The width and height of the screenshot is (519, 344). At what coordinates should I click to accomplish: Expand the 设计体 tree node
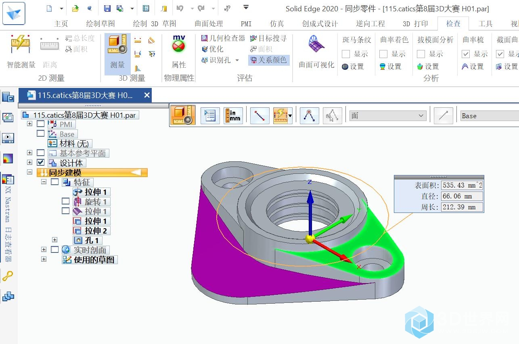pos(29,163)
